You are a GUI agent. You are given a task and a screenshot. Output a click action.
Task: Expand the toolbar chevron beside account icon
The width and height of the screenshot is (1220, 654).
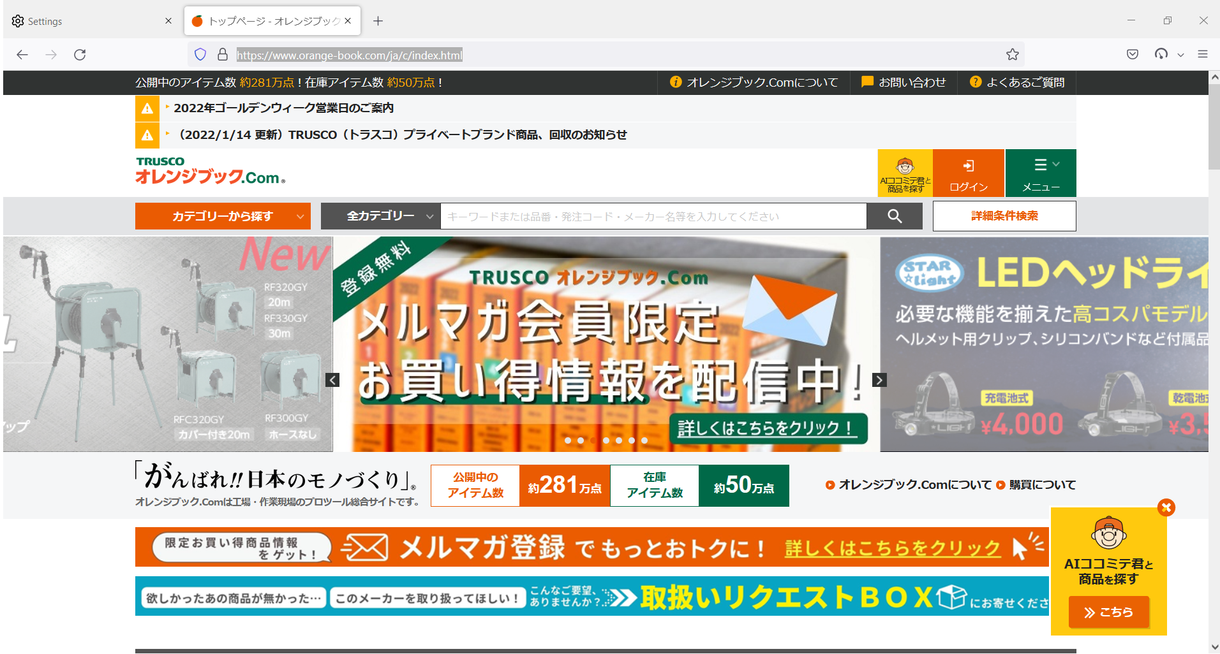[x=1180, y=55]
